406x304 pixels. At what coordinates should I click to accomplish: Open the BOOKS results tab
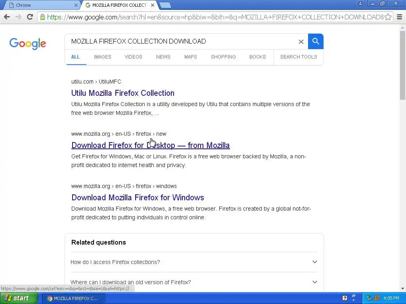[258, 57]
